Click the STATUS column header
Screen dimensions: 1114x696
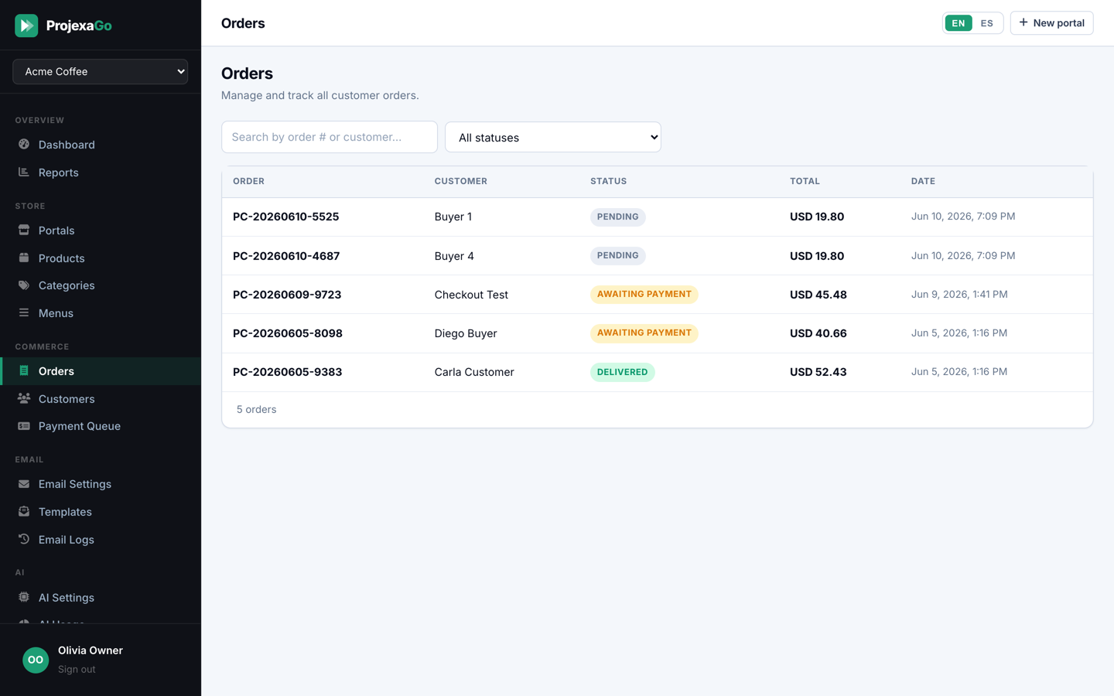609,181
